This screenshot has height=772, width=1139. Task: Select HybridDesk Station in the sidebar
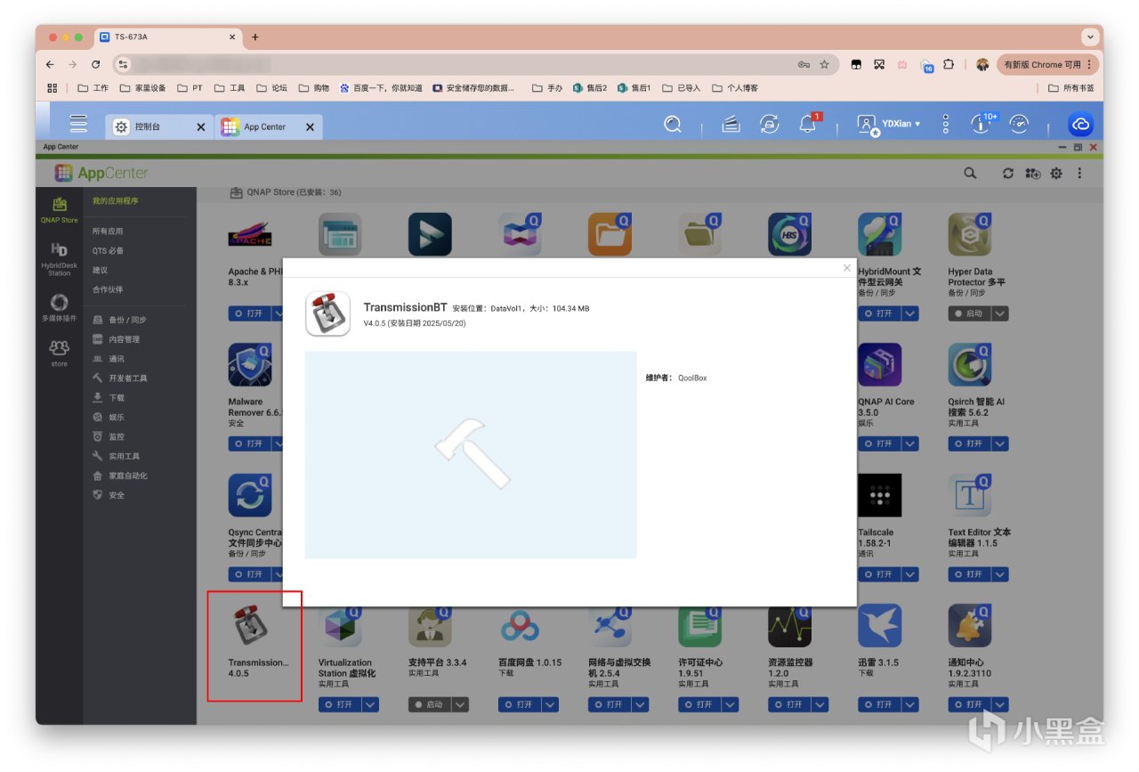point(59,259)
